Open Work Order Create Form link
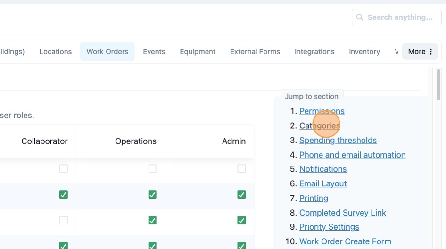This screenshot has width=446, height=249. pyautogui.click(x=345, y=241)
